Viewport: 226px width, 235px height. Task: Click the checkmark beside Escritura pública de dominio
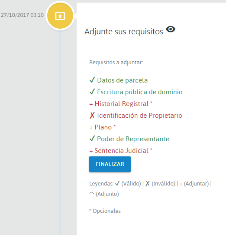click(92, 92)
